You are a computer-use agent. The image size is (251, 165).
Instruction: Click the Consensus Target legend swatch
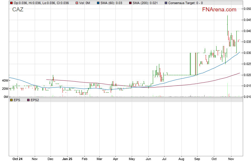click(x=166, y=3)
